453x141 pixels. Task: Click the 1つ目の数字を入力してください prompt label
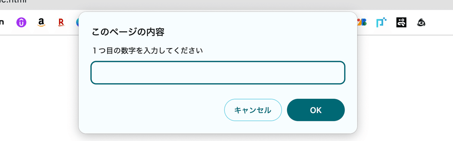coord(148,50)
